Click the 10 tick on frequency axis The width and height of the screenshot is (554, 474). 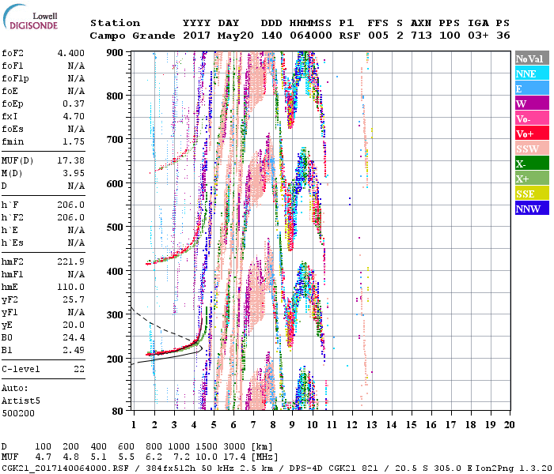tap(313, 425)
